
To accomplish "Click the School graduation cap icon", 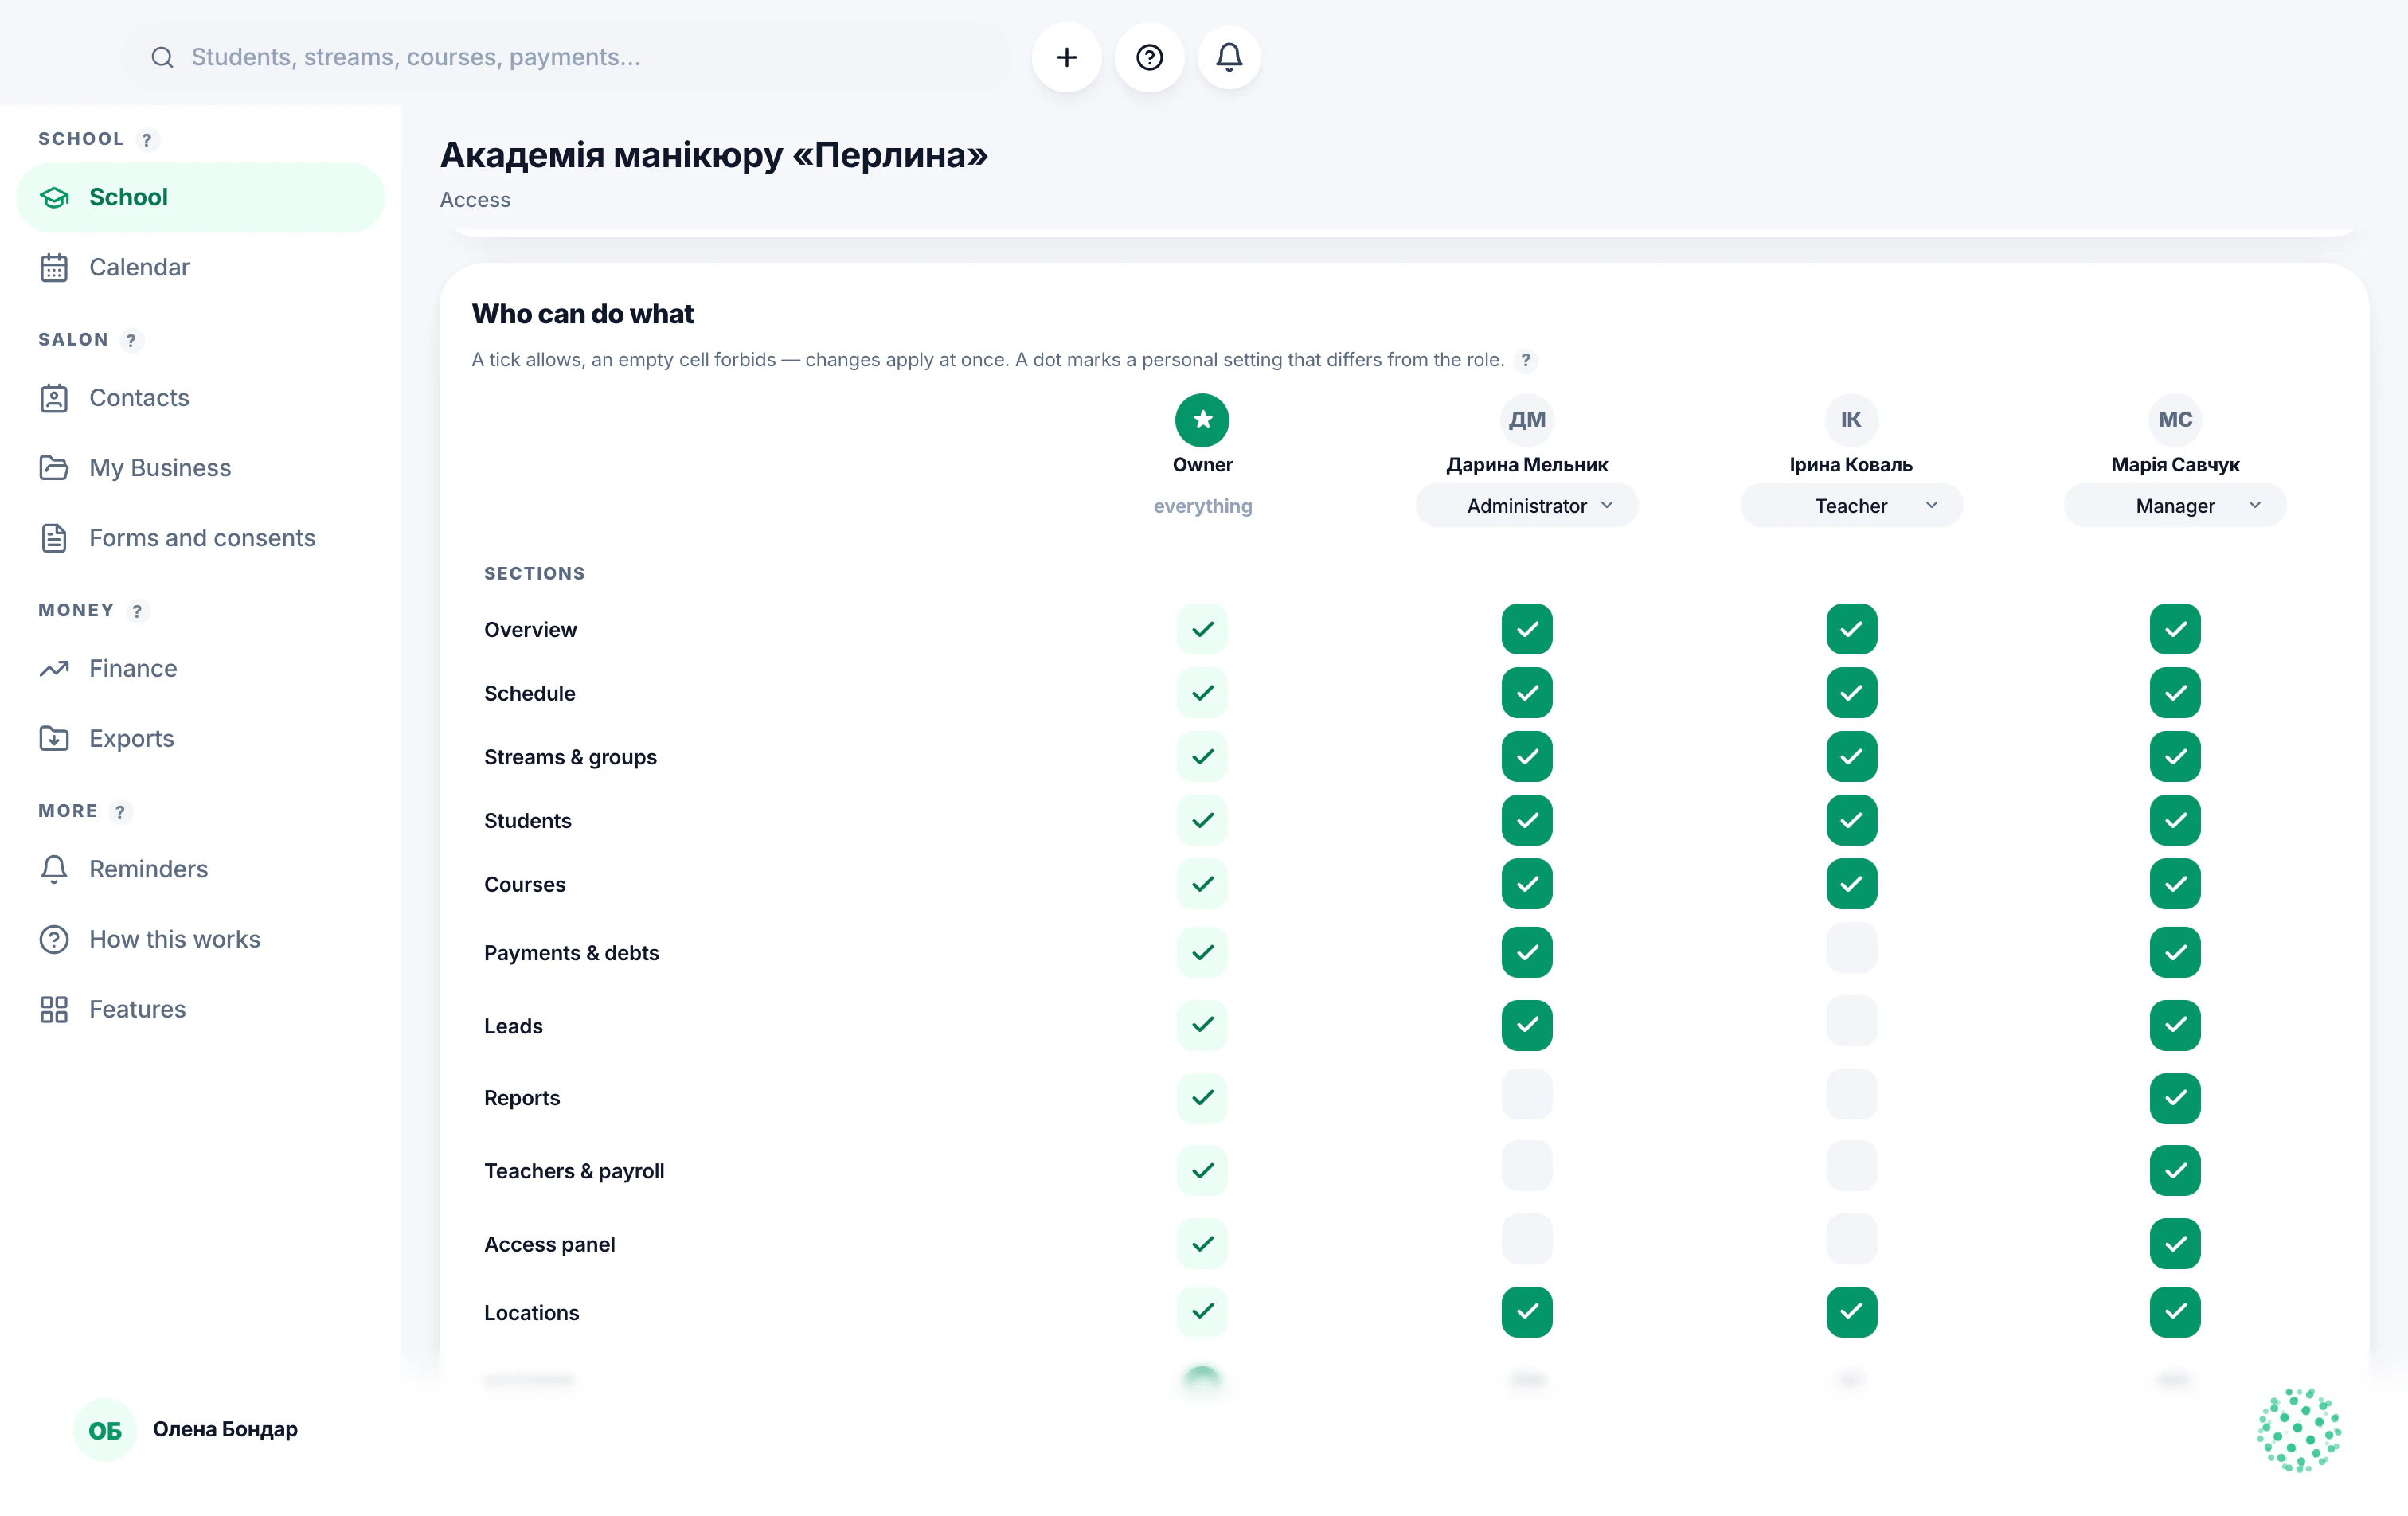I will pyautogui.click(x=54, y=197).
